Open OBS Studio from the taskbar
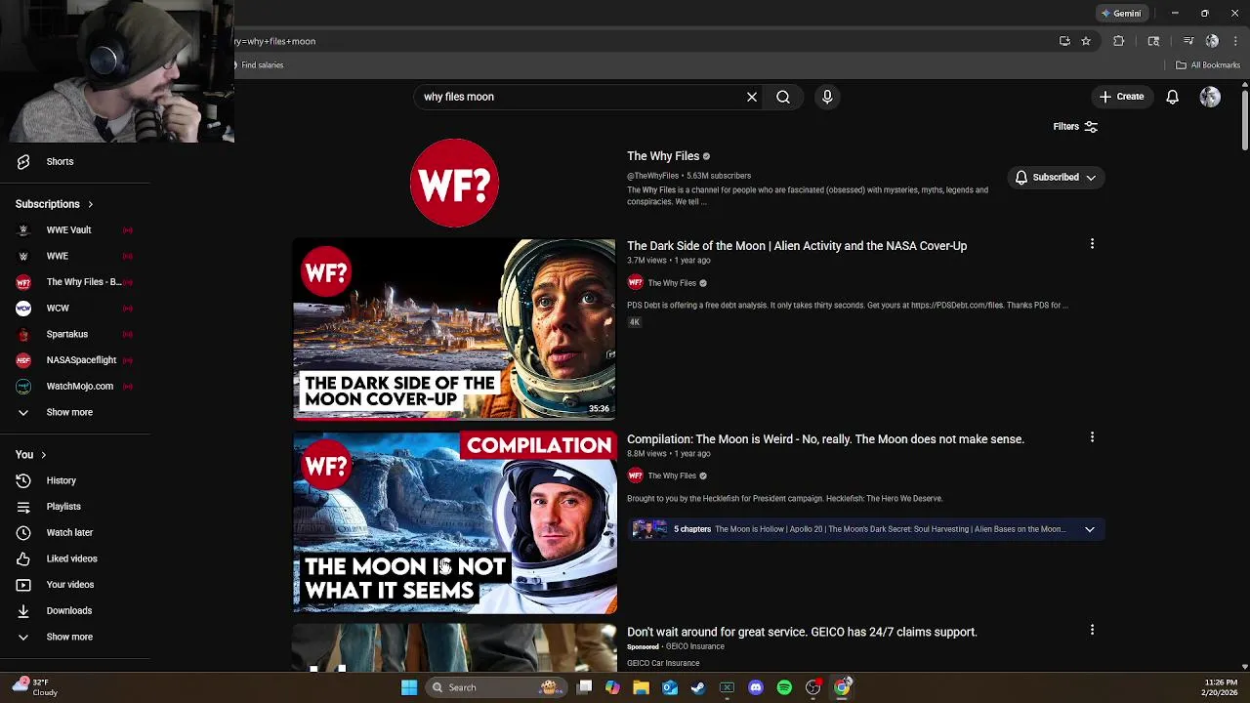 pyautogui.click(x=813, y=687)
